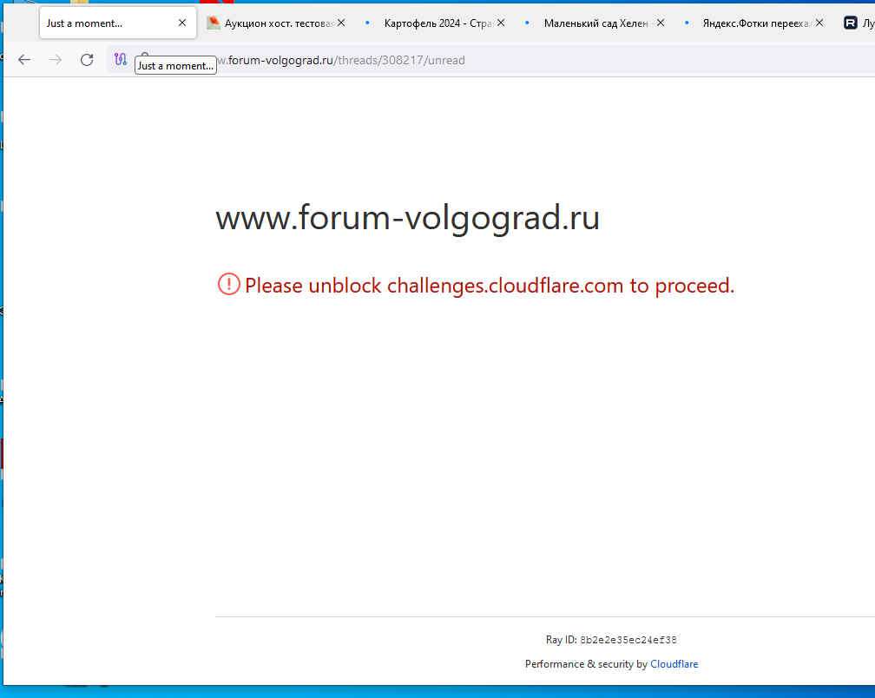Switch to the 'Картофель 2024' tab
Image resolution: width=875 pixels, height=698 pixels.
(435, 23)
